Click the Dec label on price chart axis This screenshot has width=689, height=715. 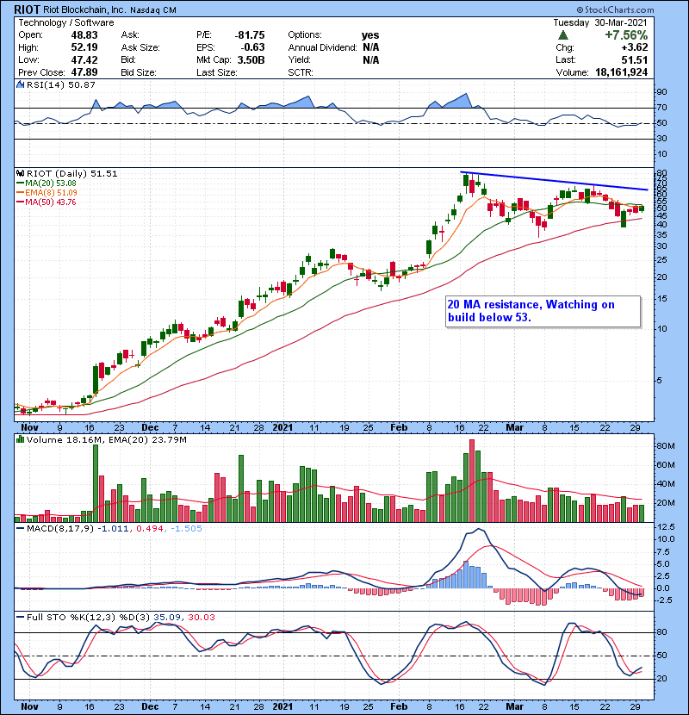click(150, 428)
